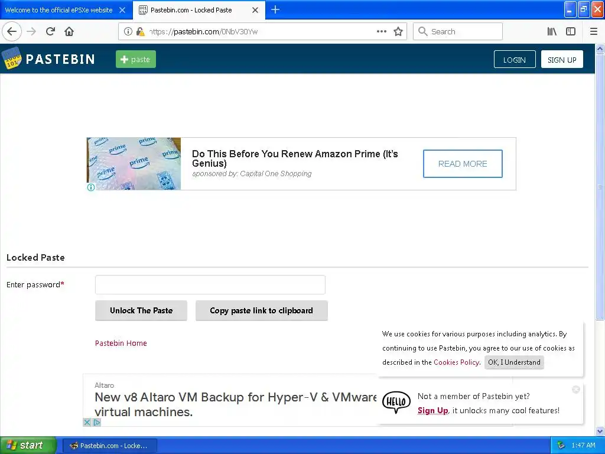Click the Unlock The Paste button
The height and width of the screenshot is (454, 605).
point(141,310)
